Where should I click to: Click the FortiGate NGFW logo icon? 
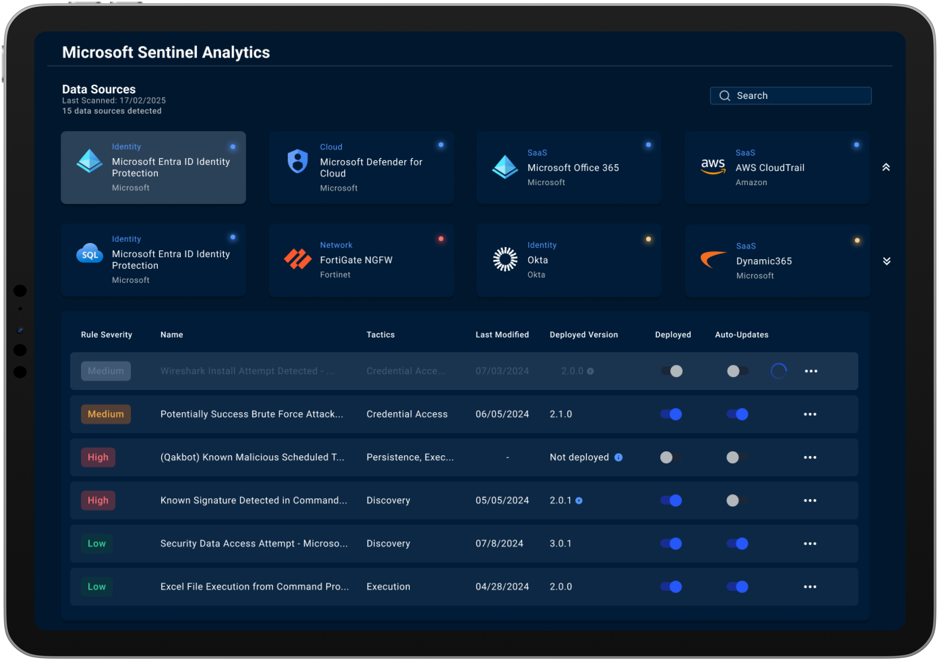click(298, 259)
